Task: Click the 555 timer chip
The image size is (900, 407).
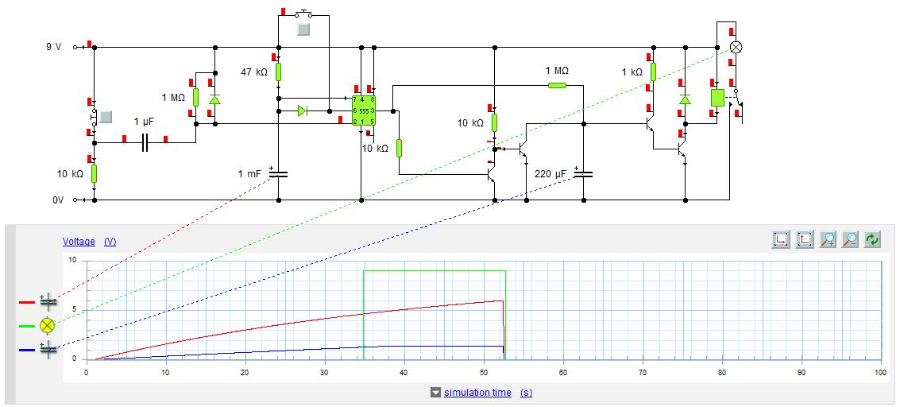Action: pyautogui.click(x=364, y=110)
